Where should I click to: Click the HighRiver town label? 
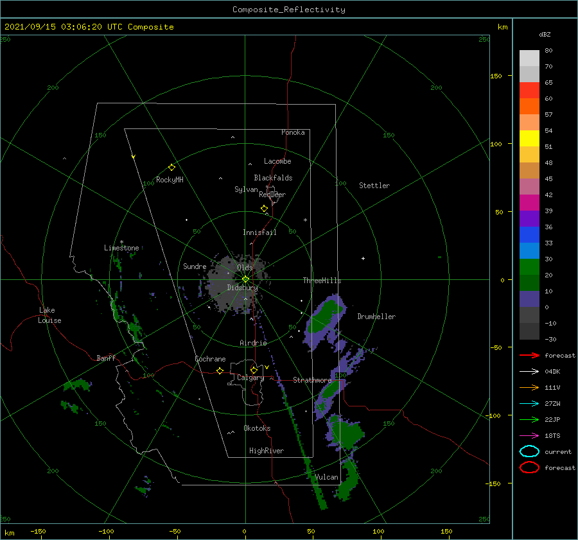point(267,451)
